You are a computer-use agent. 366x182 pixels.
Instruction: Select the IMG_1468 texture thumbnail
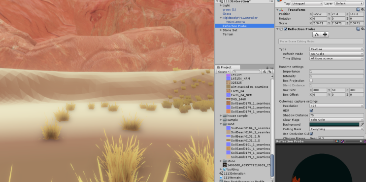[228, 99]
